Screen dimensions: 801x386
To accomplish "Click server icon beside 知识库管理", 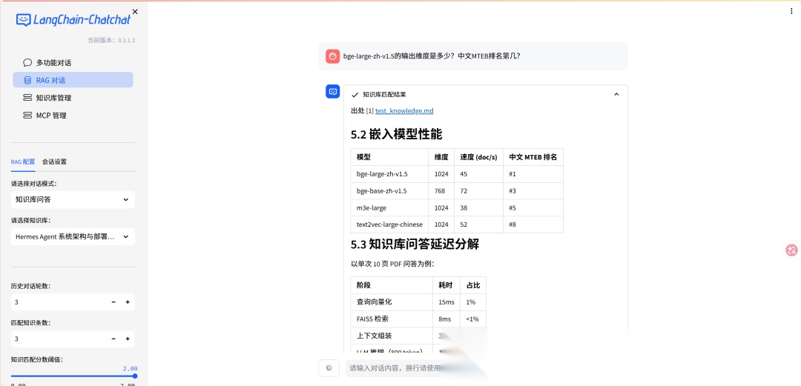I will pos(27,98).
